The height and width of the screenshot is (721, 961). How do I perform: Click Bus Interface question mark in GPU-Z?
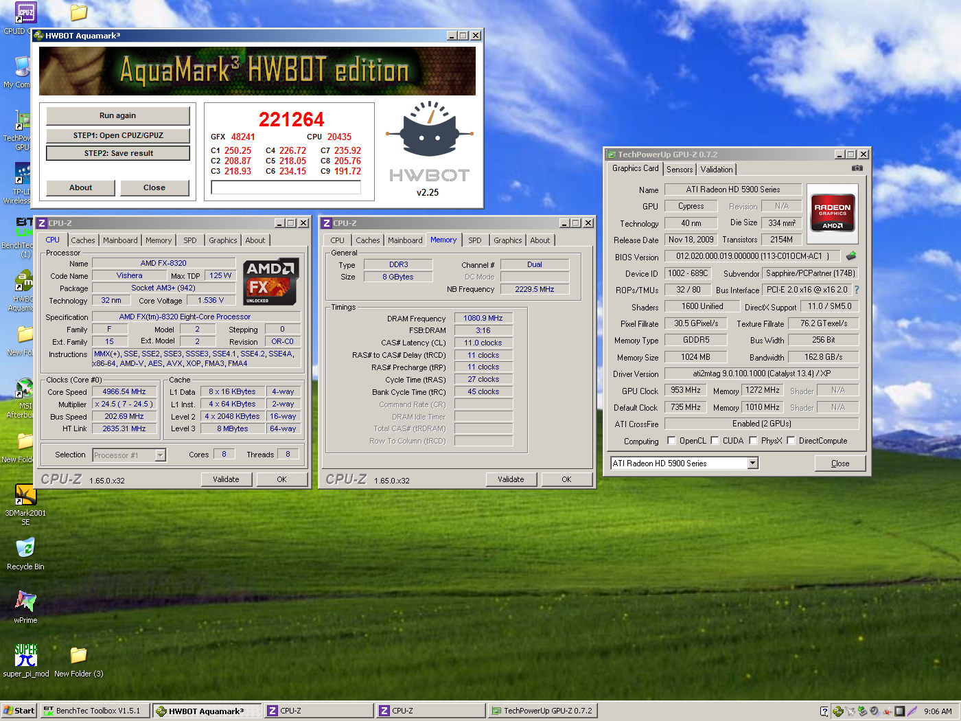[857, 290]
